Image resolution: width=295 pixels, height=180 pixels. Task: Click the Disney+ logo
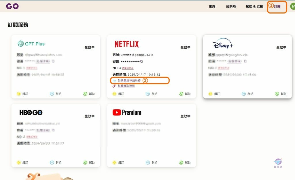pos(223,44)
